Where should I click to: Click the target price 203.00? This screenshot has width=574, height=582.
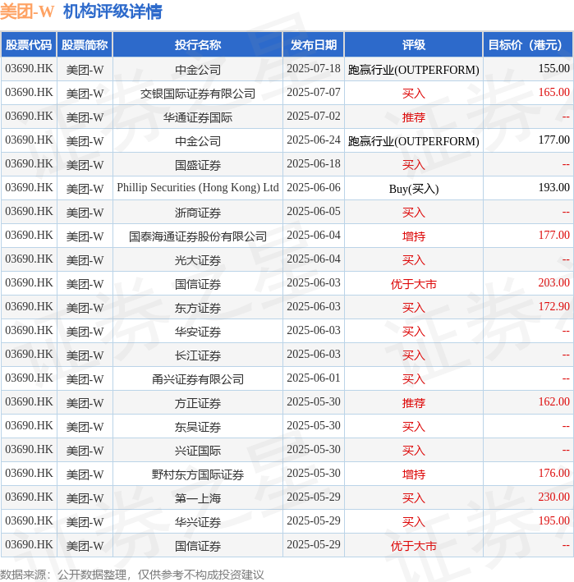[554, 282]
